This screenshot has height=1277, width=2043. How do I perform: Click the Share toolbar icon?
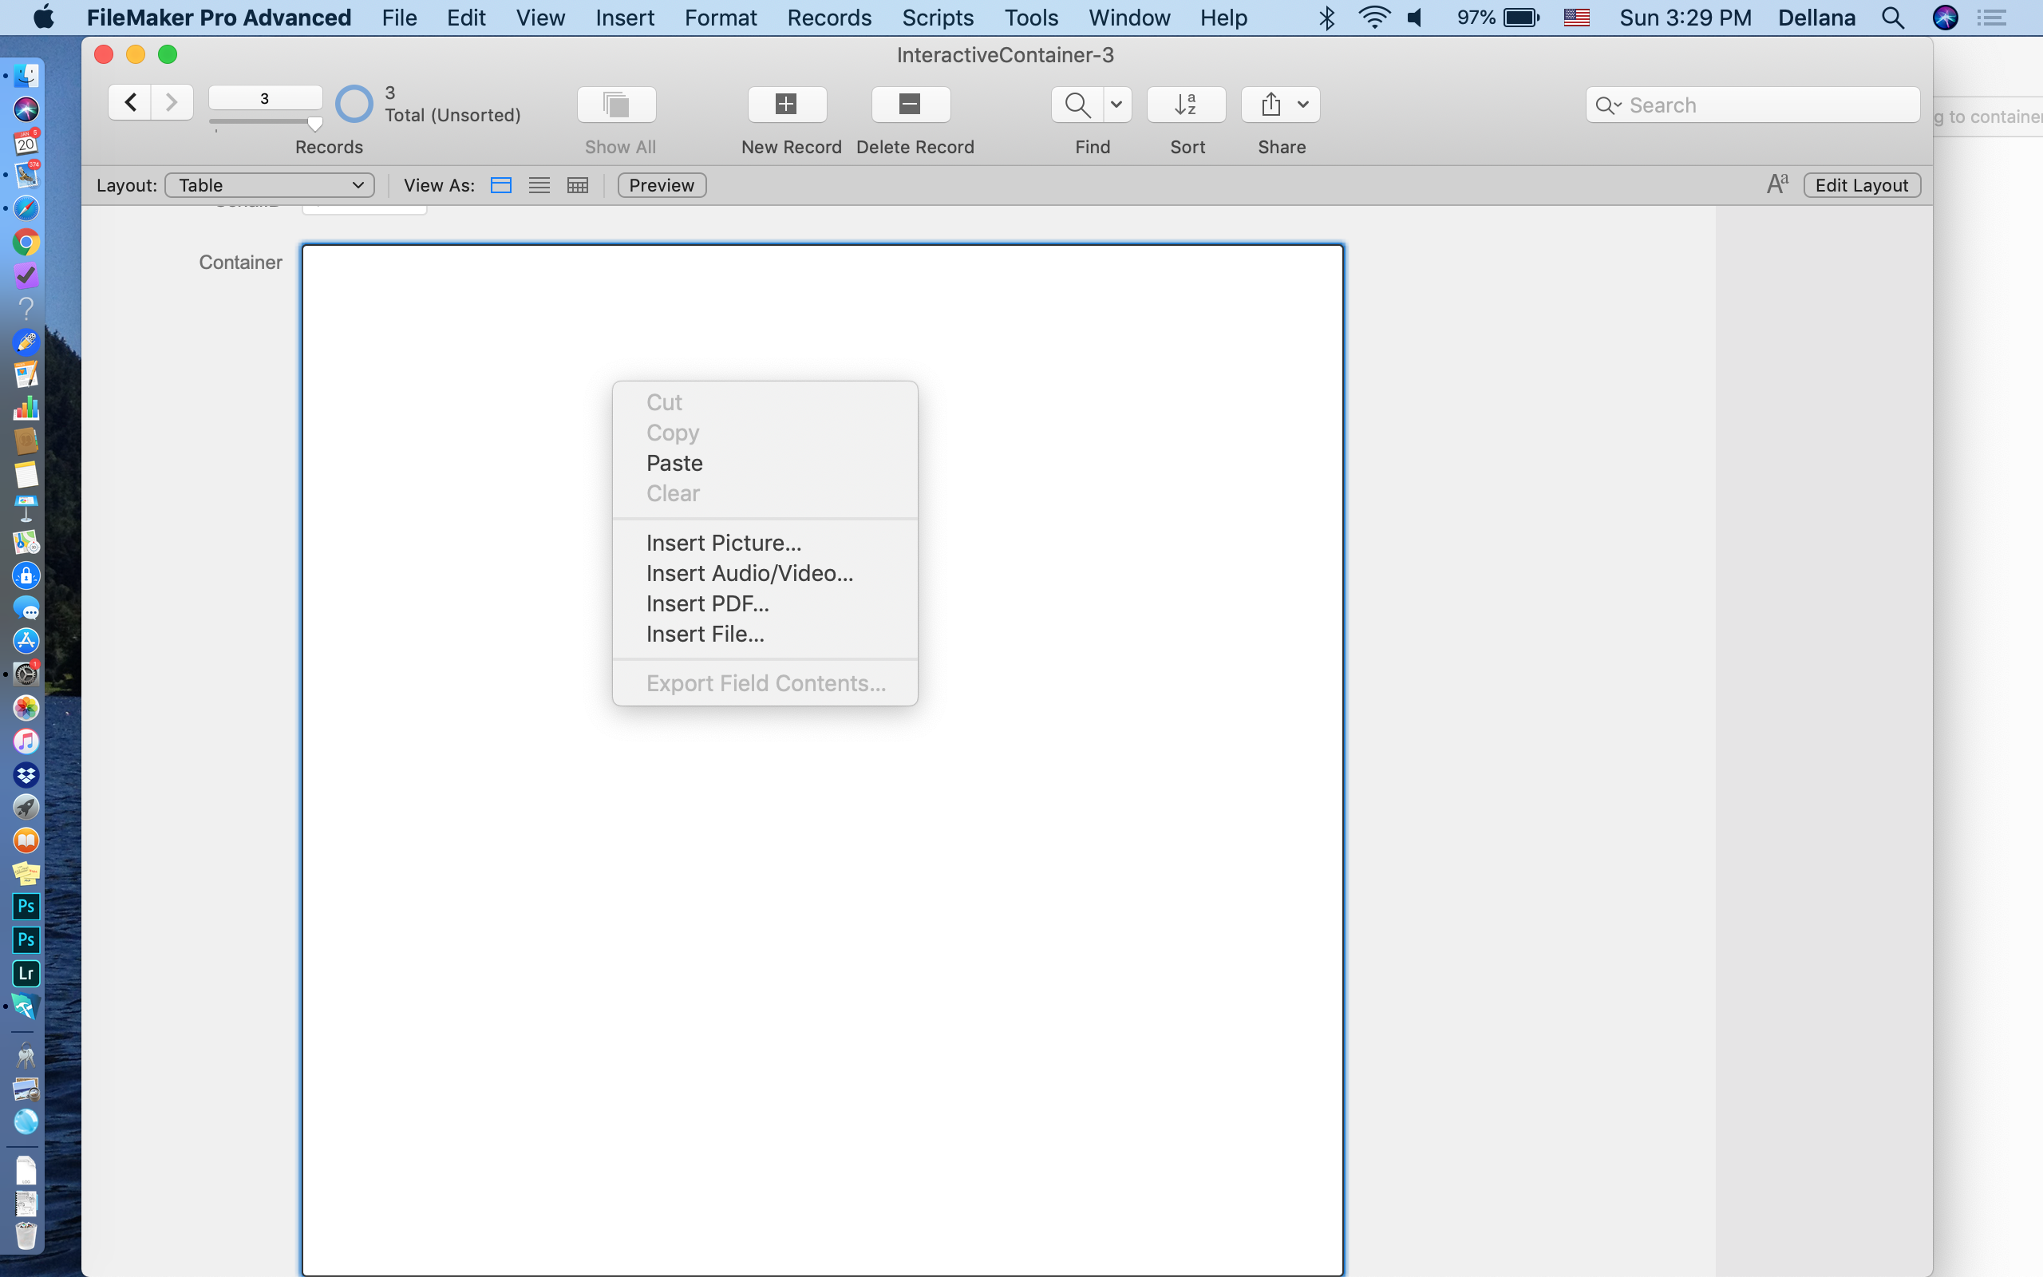tap(1270, 104)
